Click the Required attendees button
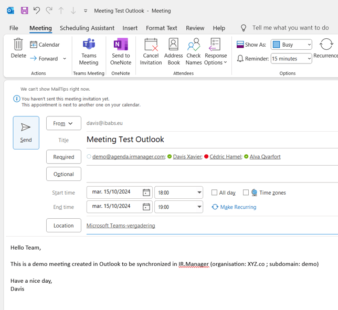Viewport: 338px width, 310px height. click(64, 157)
